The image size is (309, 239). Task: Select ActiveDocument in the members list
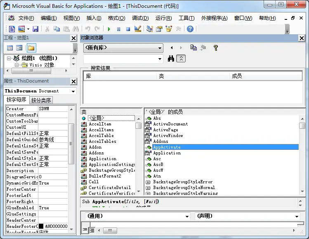(170, 124)
